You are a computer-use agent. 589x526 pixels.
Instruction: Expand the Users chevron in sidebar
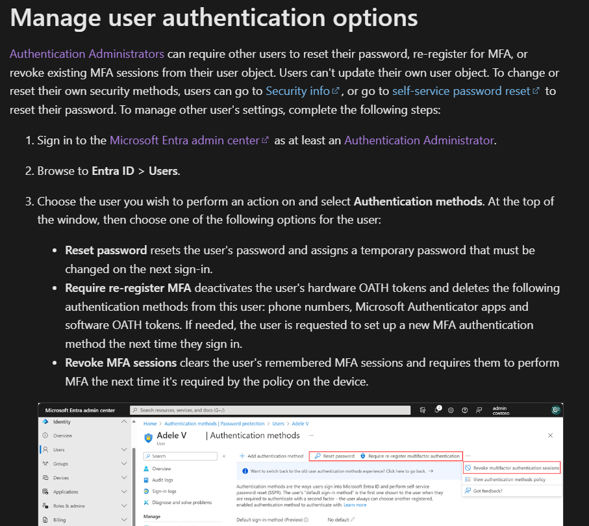(124, 449)
